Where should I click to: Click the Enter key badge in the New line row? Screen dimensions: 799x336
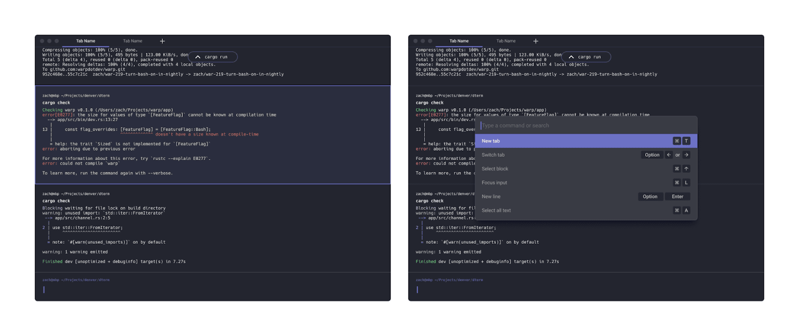point(678,197)
